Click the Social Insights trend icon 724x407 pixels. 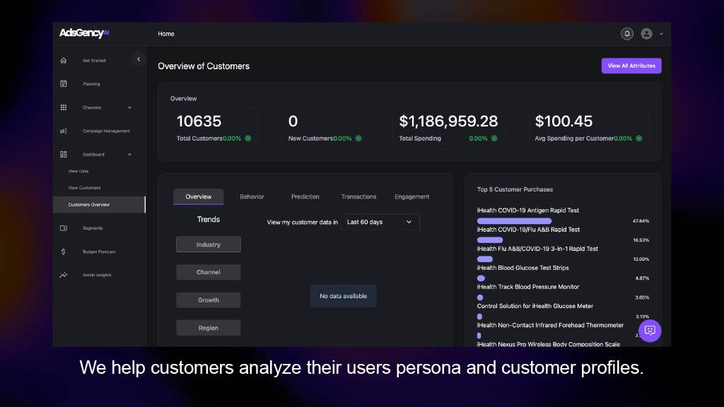pyautogui.click(x=64, y=275)
